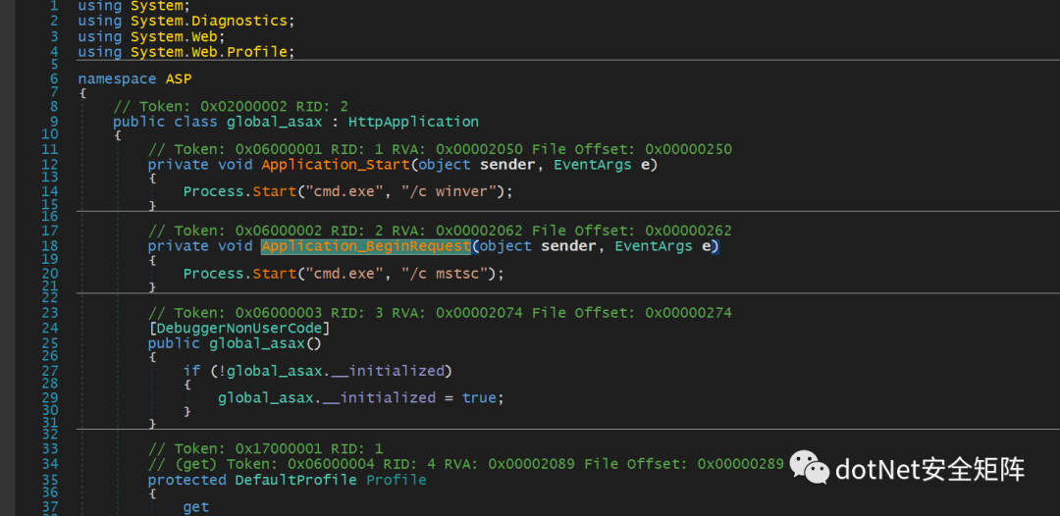Click the Application_Start method name

[x=336, y=165]
